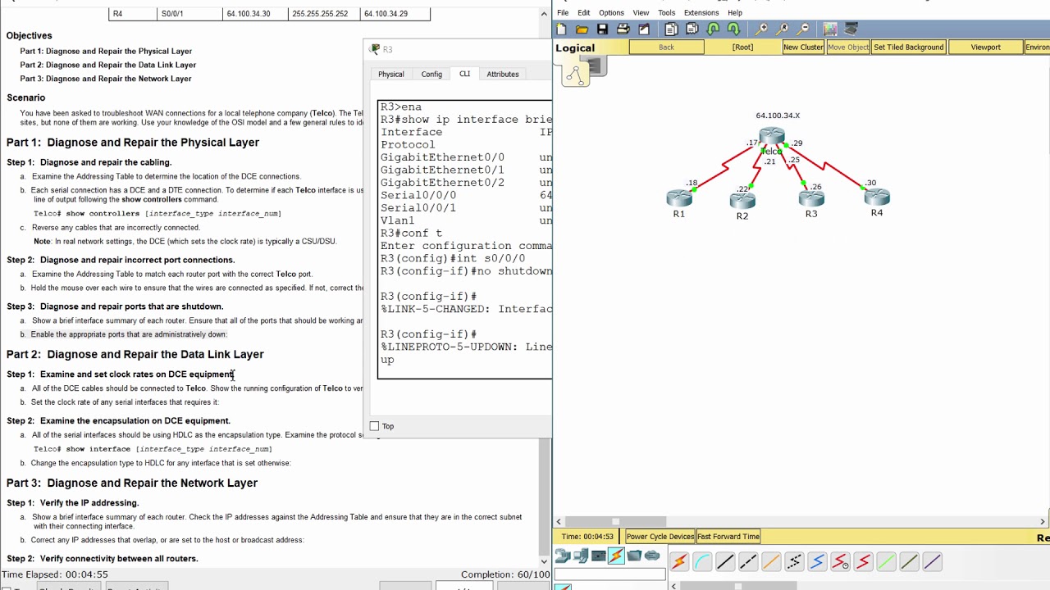Open the Tools menu
1050x590 pixels.
[666, 12]
